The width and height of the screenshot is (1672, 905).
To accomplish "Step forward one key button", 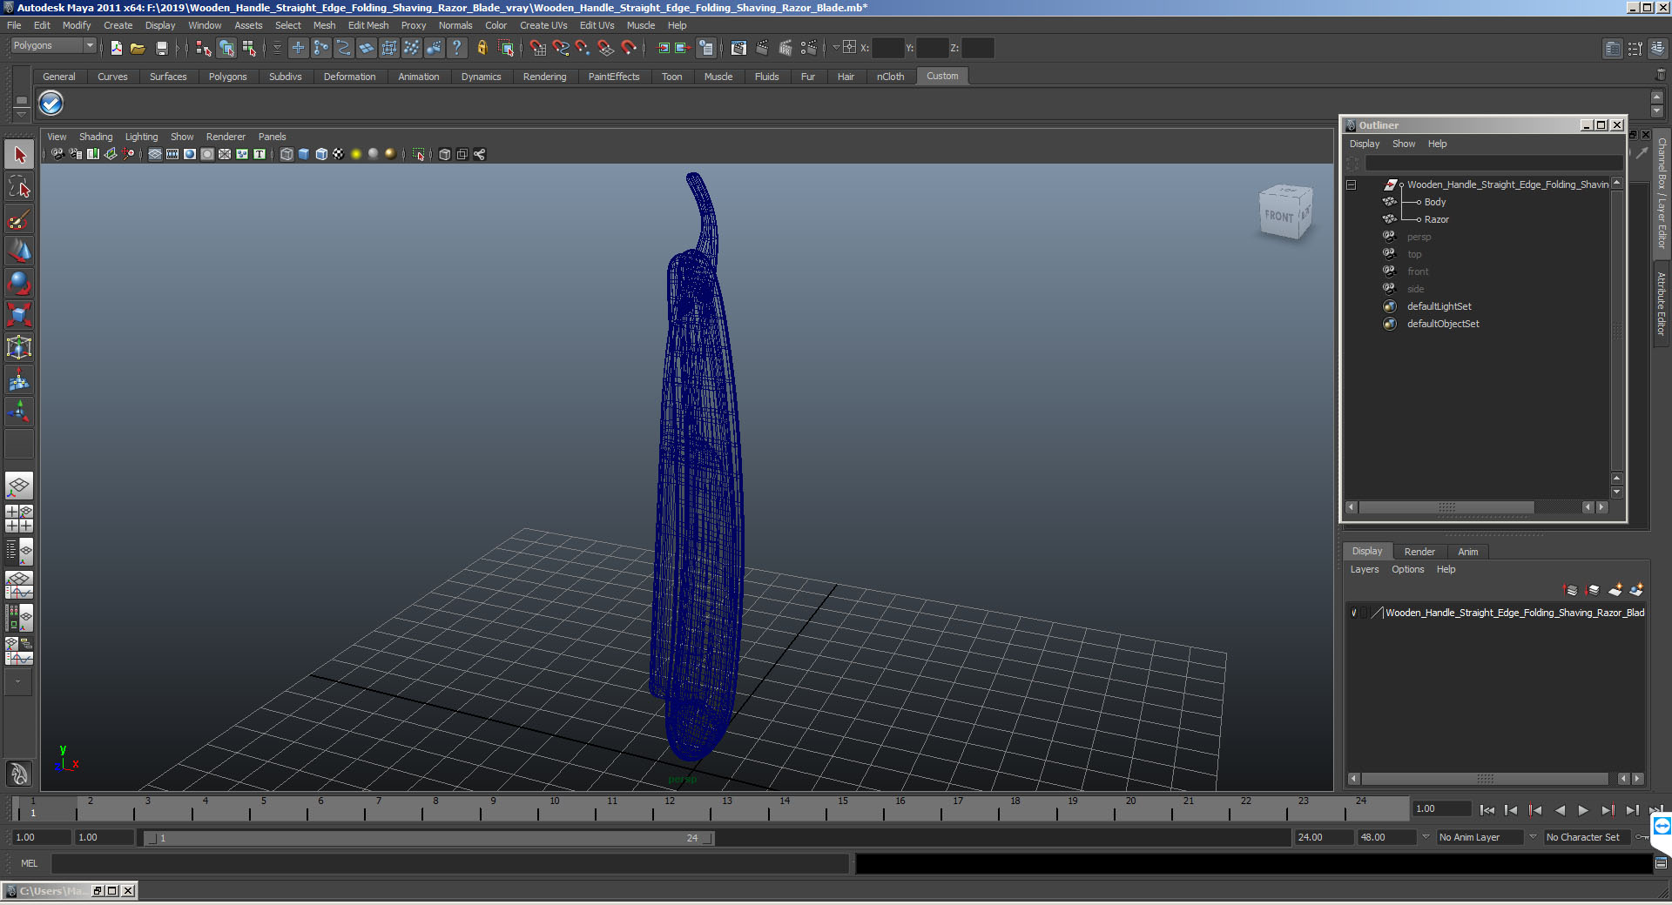I will 1608,810.
